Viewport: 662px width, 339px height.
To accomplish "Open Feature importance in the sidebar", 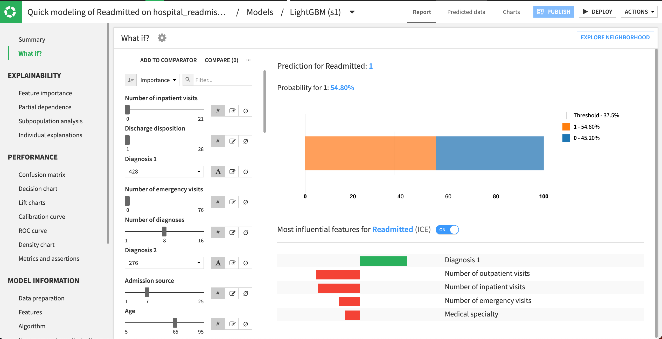I will [x=45, y=93].
